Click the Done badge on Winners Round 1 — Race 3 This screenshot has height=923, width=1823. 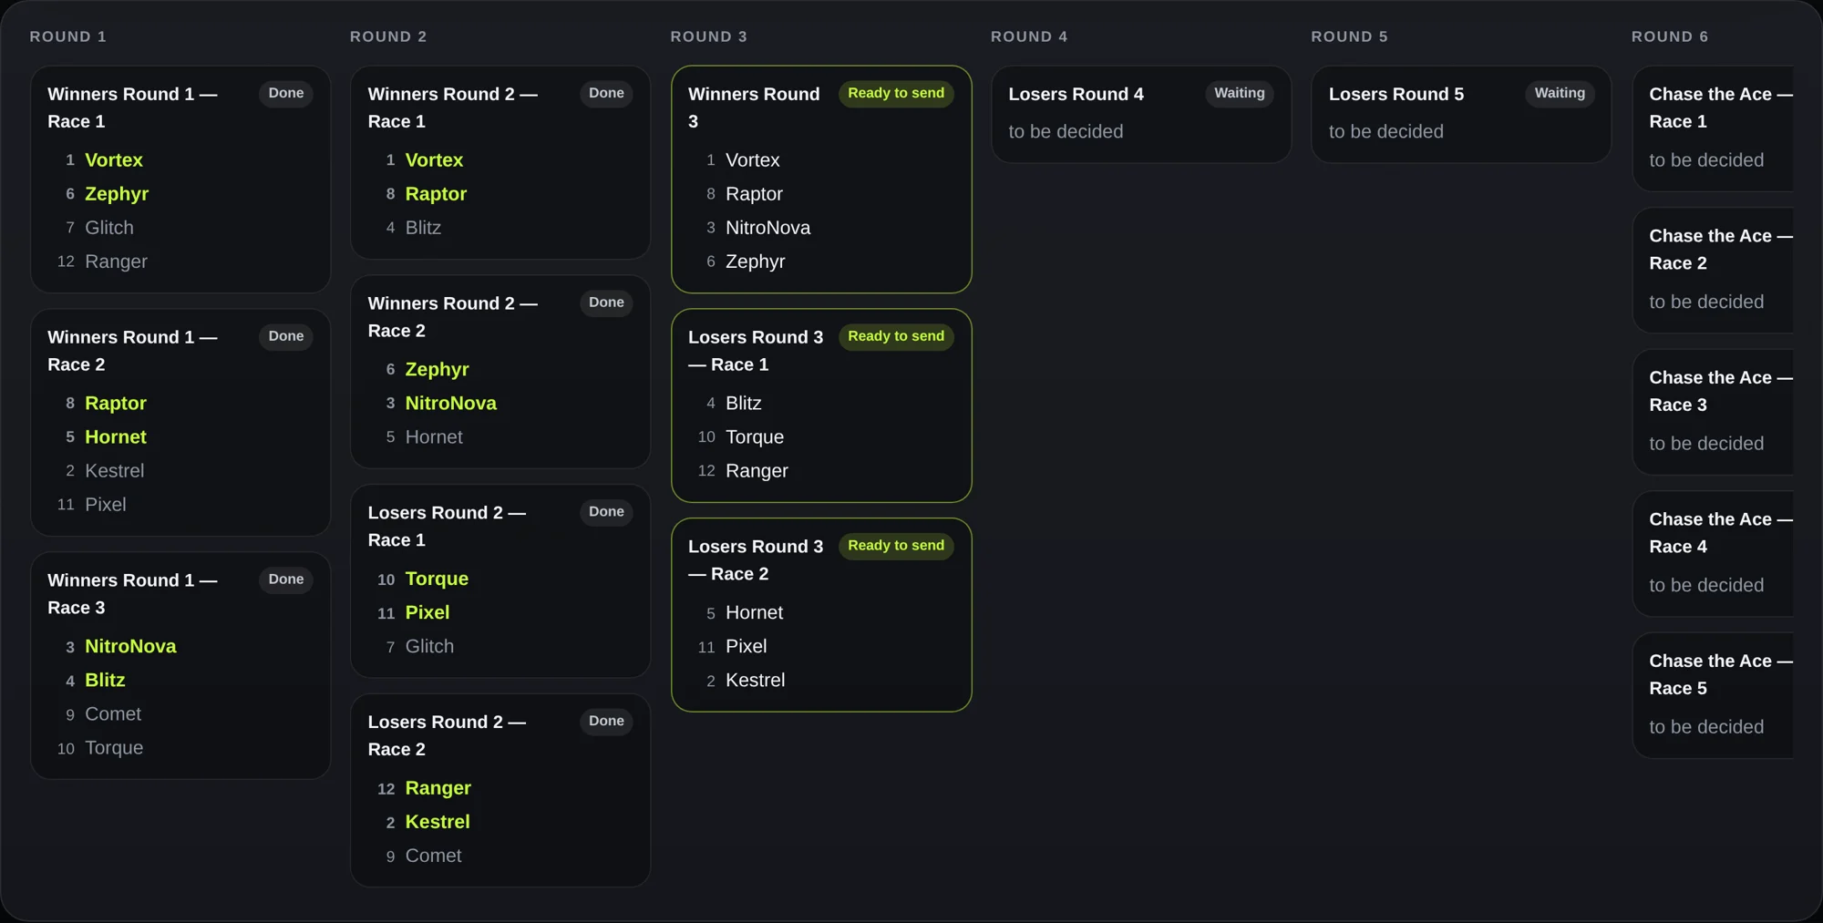(286, 579)
